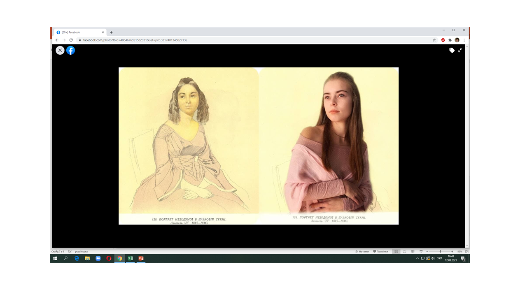Open the Chrome three-dot menu
Viewport: 527px width, 296px height.
tap(464, 40)
